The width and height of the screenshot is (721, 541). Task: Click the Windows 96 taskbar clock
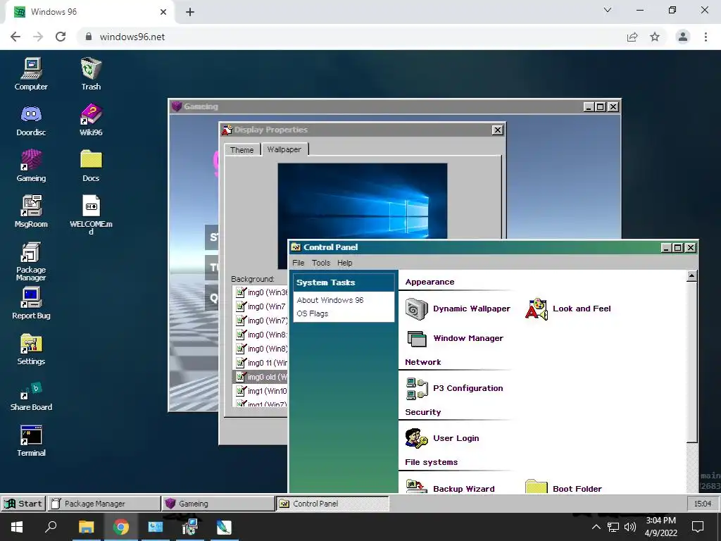pos(703,504)
